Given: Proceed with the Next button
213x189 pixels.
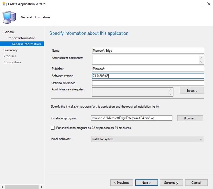Looking at the screenshot, I should 146,183.
